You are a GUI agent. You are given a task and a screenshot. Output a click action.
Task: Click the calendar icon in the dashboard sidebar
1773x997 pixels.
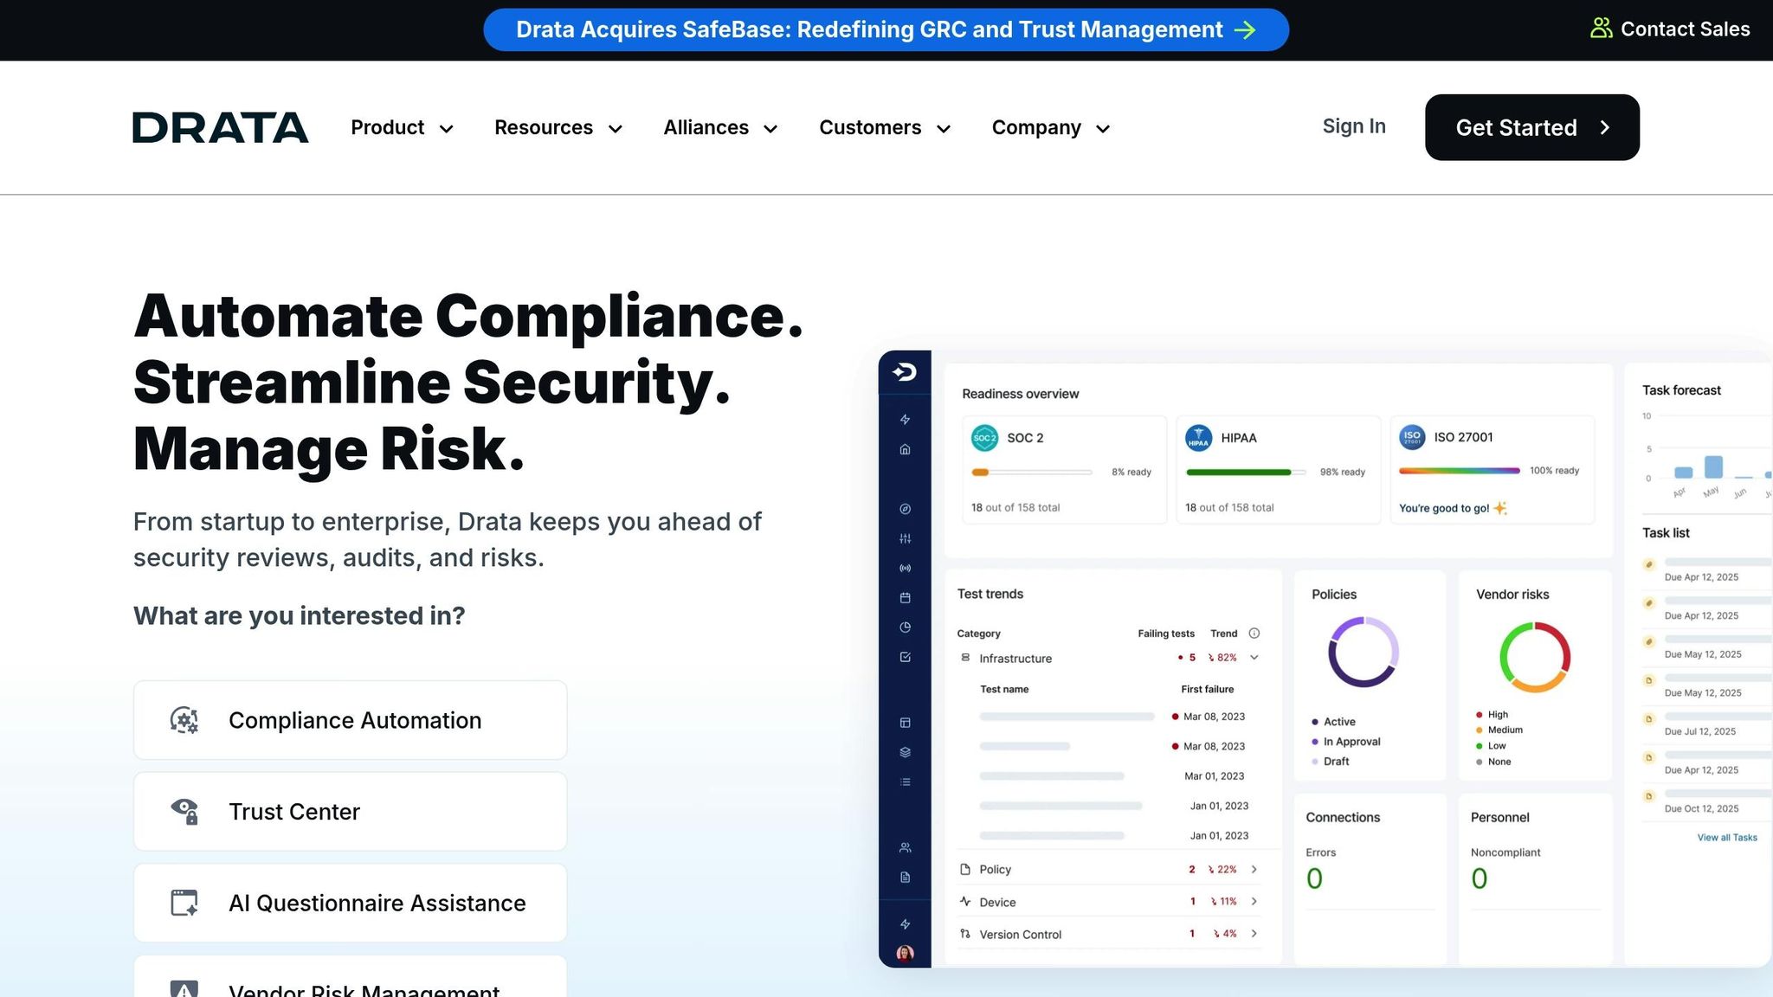tap(905, 598)
